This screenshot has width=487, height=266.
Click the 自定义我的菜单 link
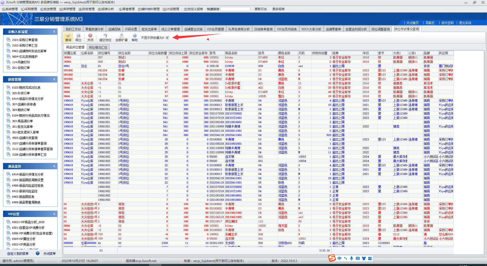click(x=18, y=254)
